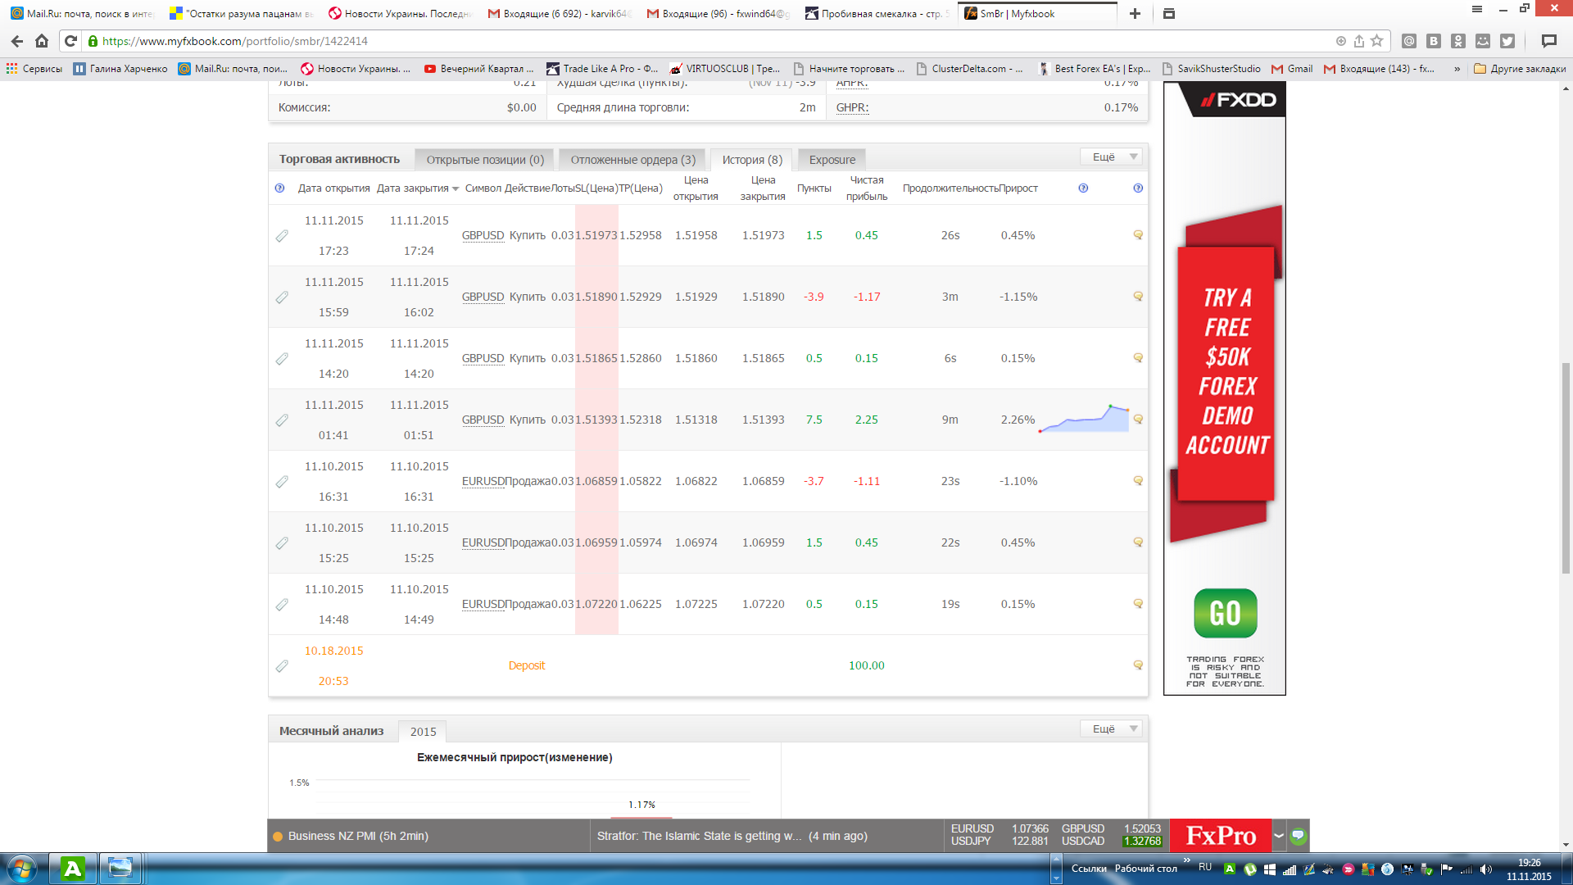Open comment bubble for 2.26% trade
1573x885 pixels.
(x=1138, y=420)
